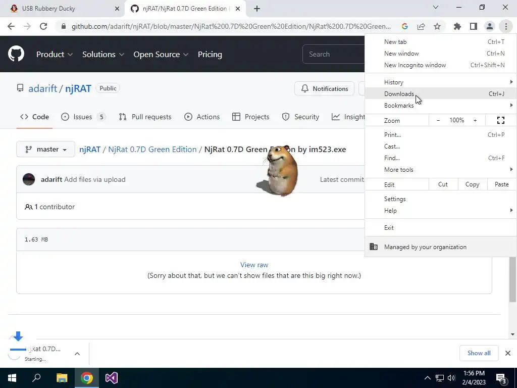517x388 pixels.
Task: Select New Incognito window
Action: coord(441,65)
